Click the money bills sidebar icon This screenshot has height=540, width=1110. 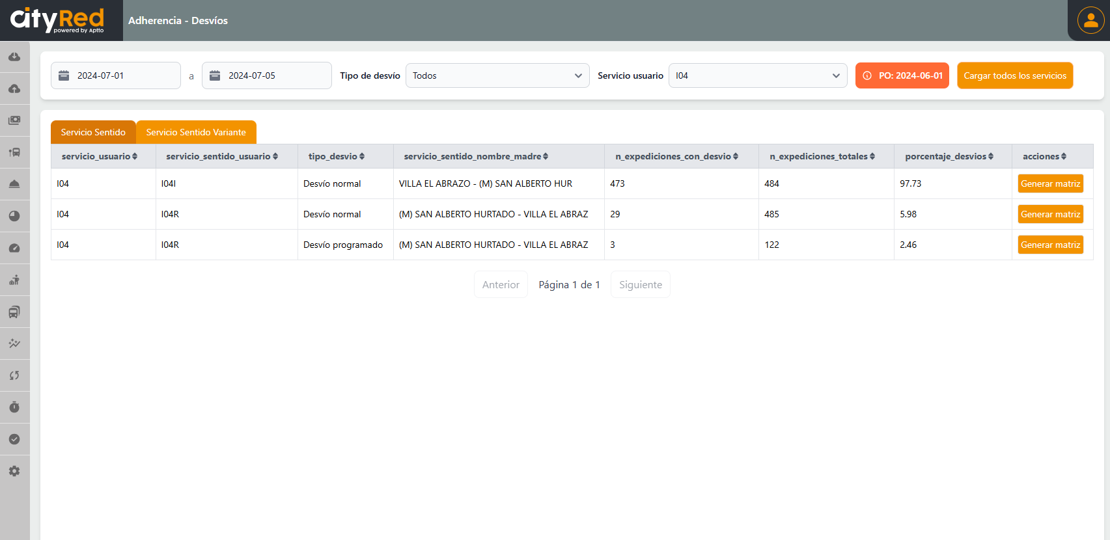pos(14,120)
